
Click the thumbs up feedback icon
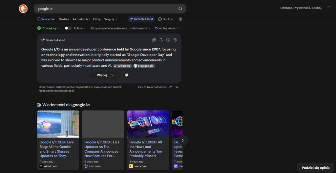coord(171,87)
